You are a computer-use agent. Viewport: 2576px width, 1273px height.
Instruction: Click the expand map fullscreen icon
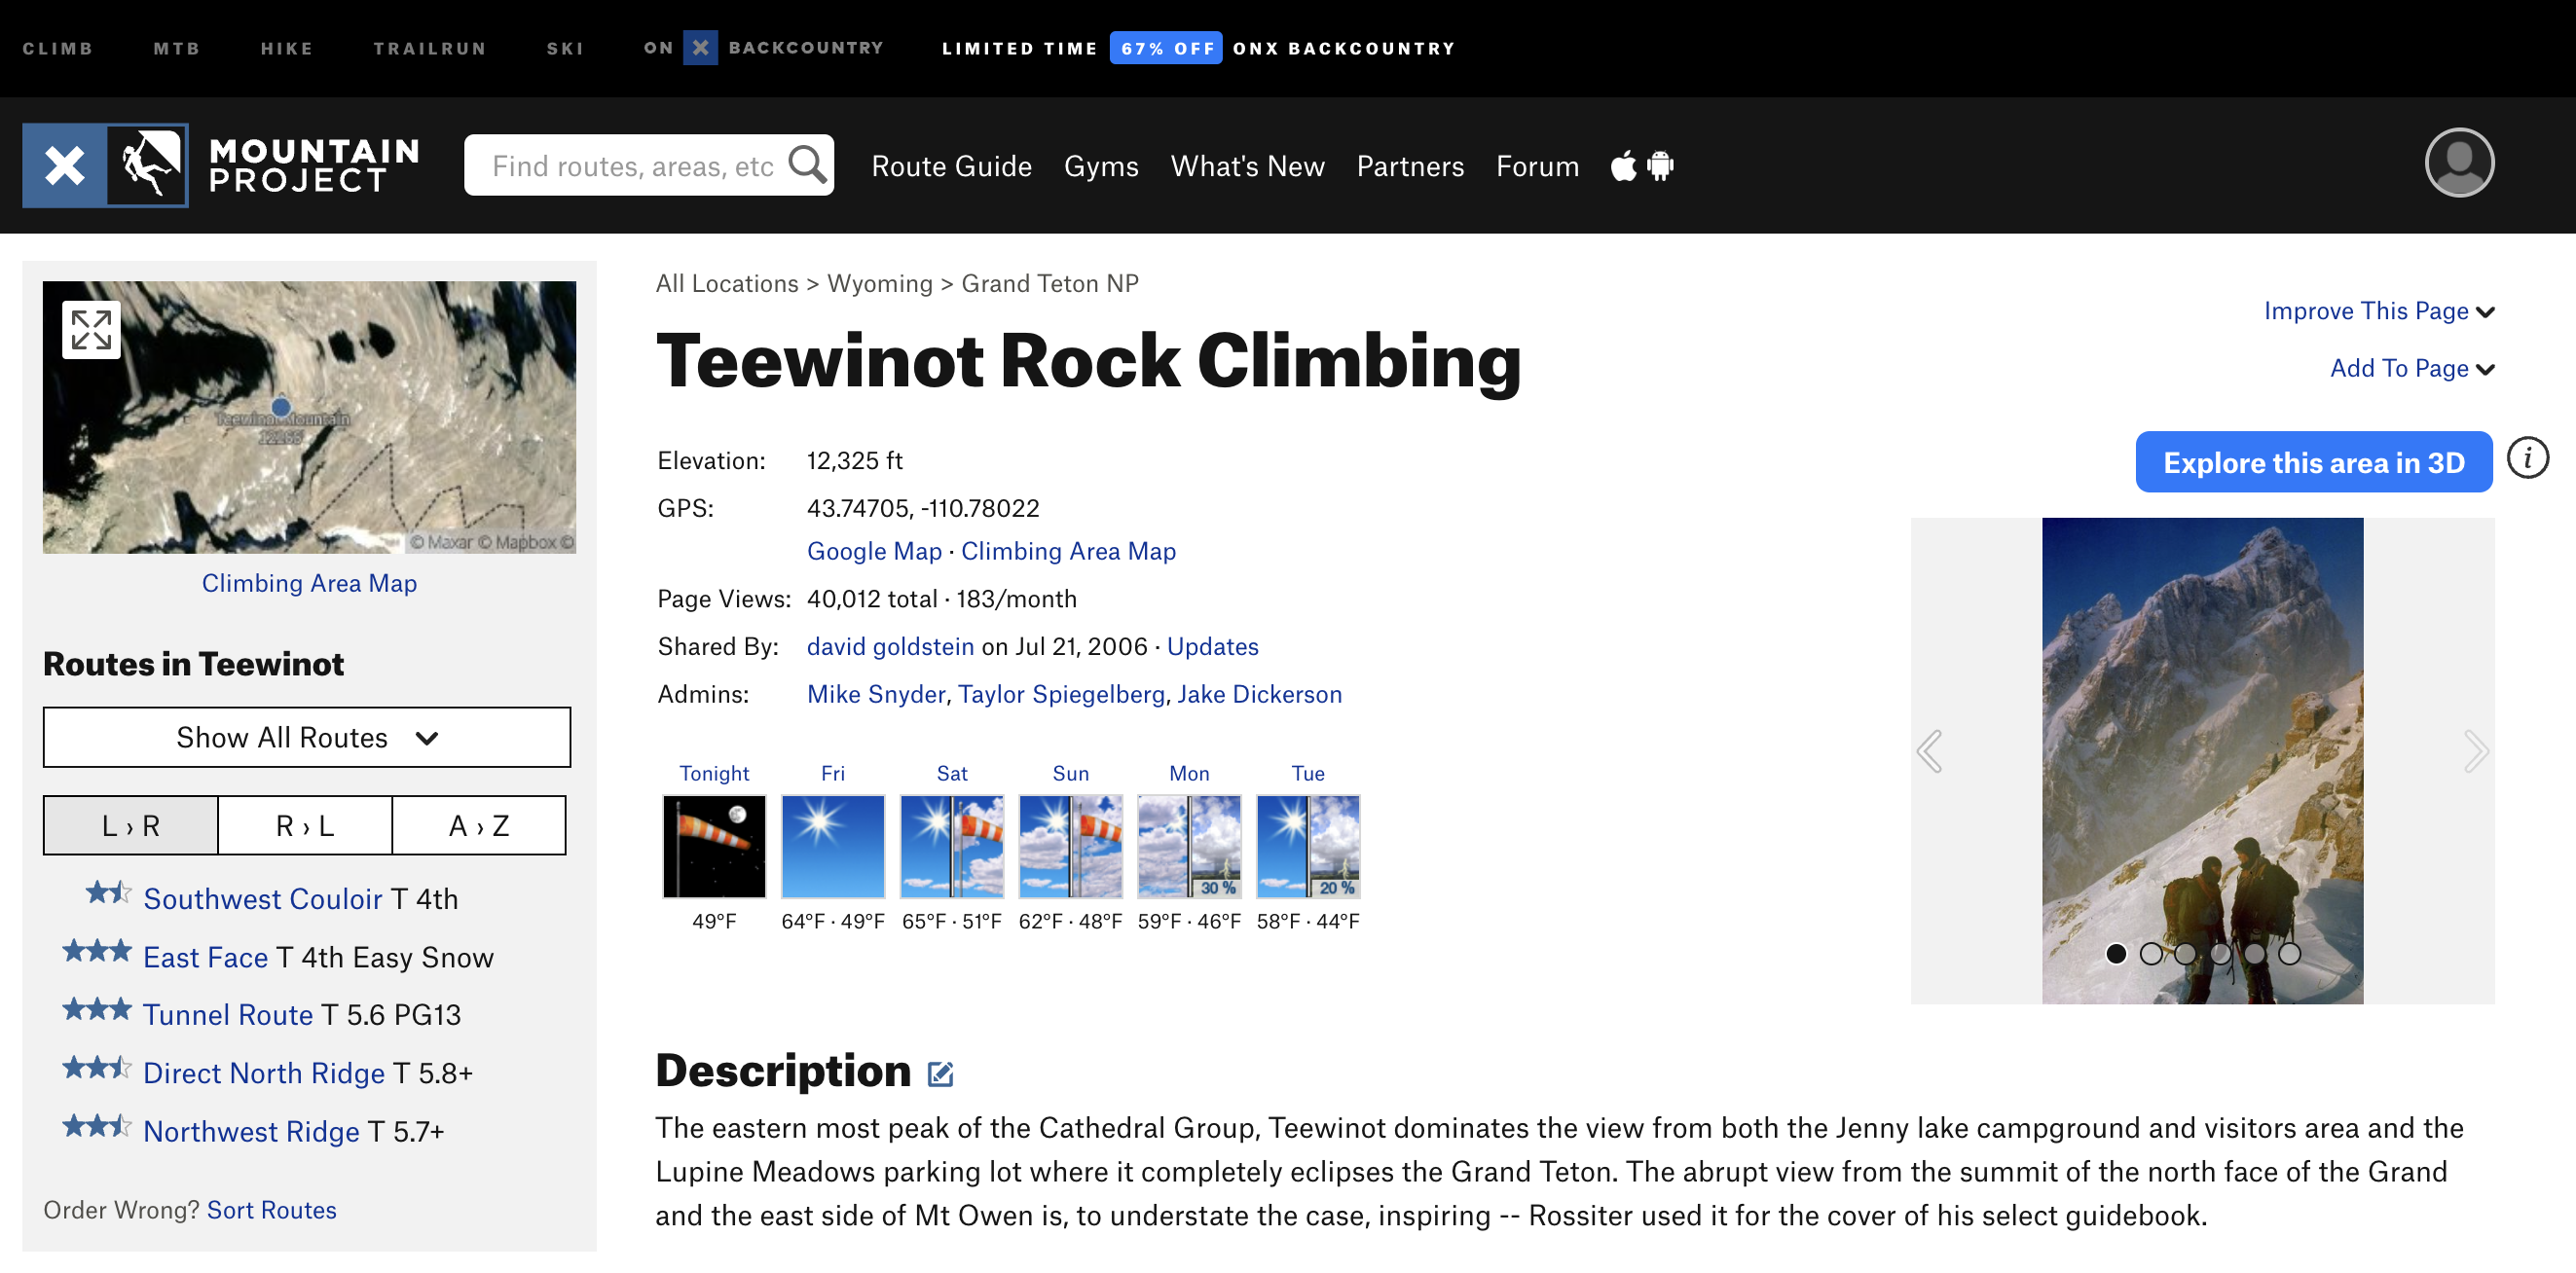pyautogui.click(x=91, y=329)
